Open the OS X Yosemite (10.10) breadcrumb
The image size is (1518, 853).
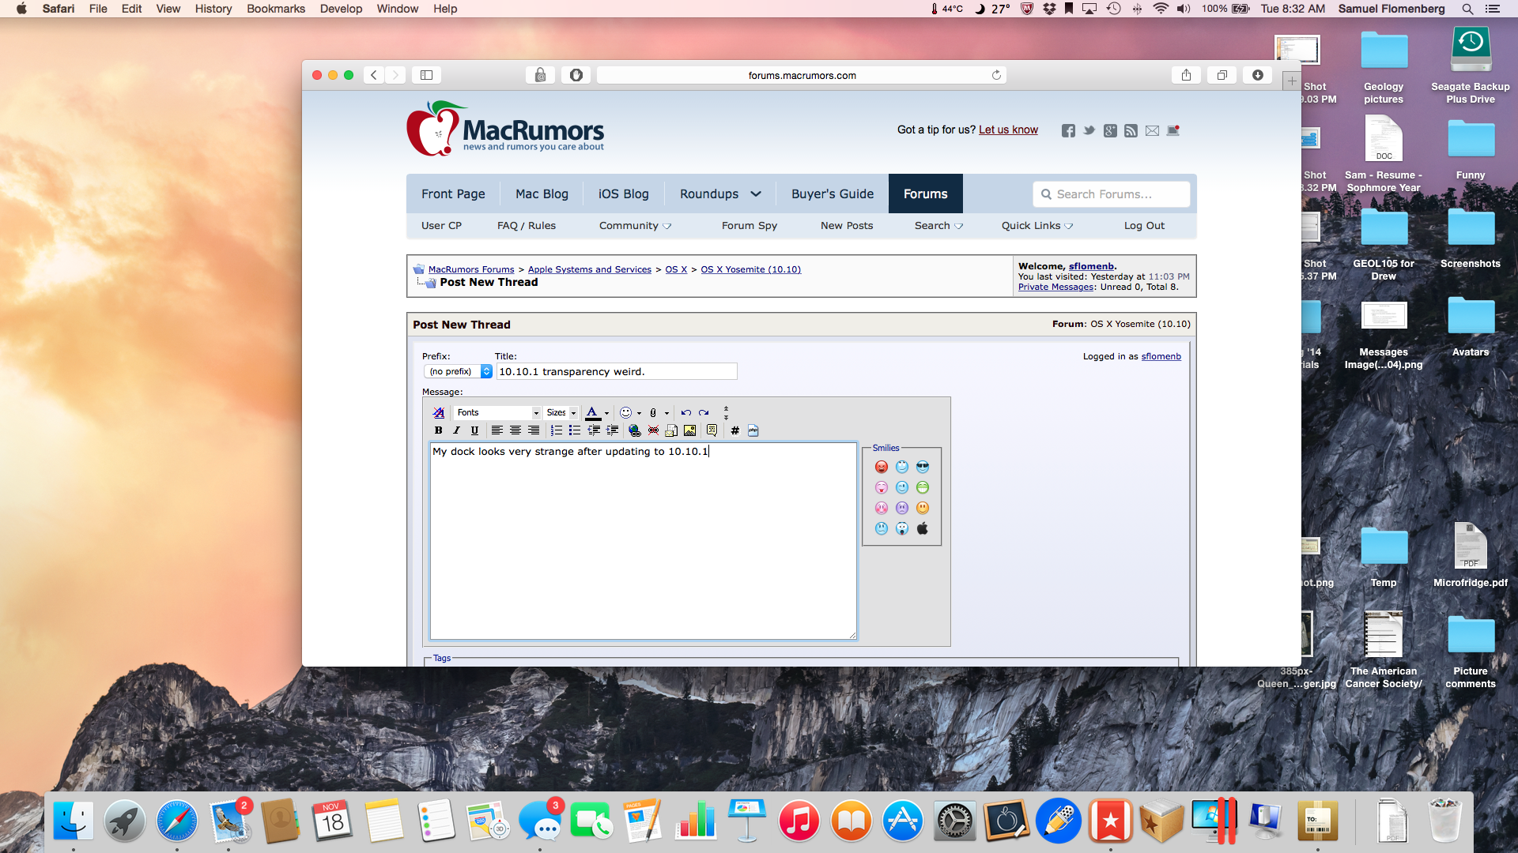click(x=750, y=269)
